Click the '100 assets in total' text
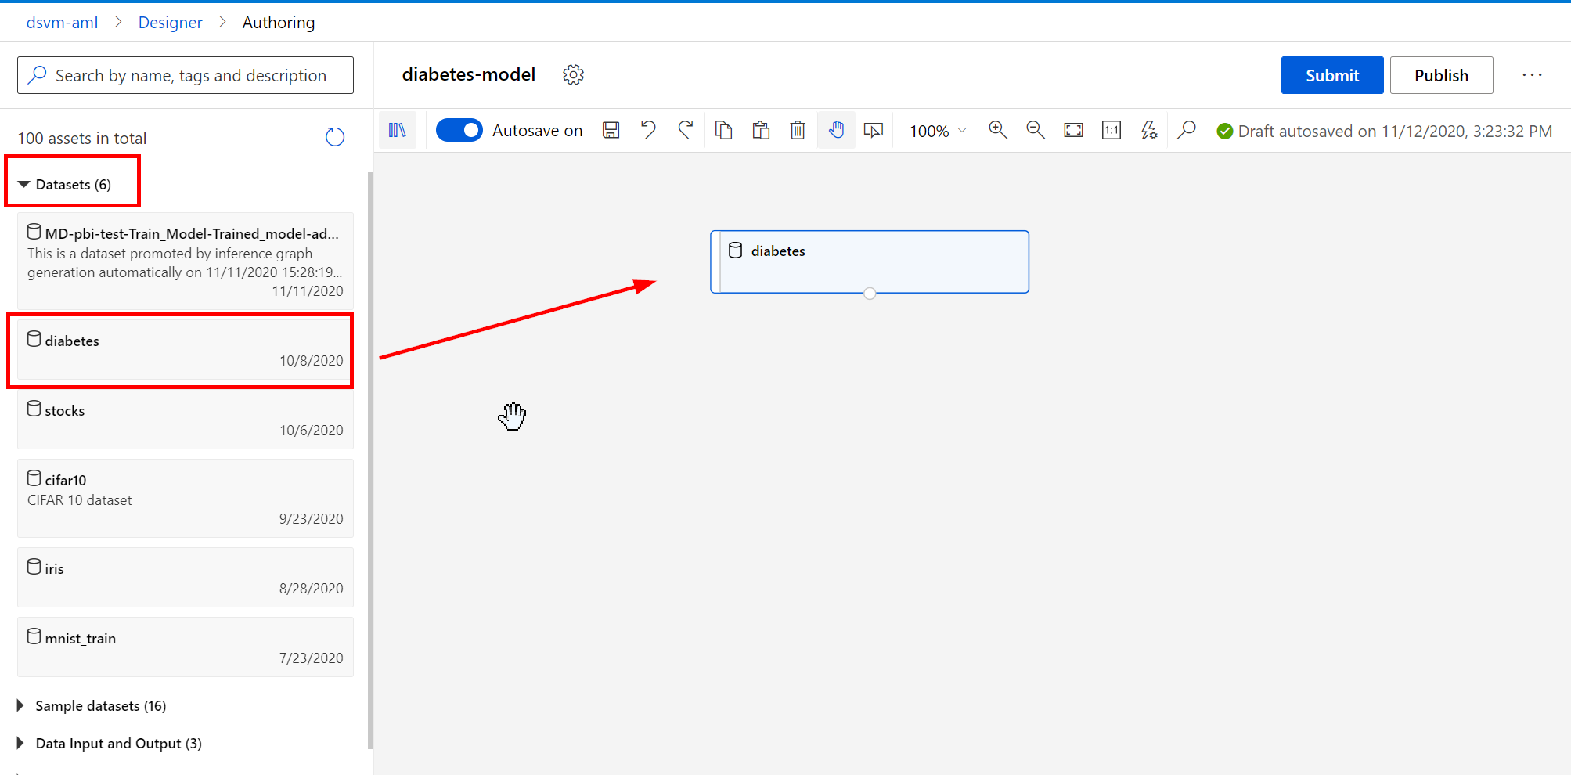Screen dimensions: 1571x775 [82, 139]
